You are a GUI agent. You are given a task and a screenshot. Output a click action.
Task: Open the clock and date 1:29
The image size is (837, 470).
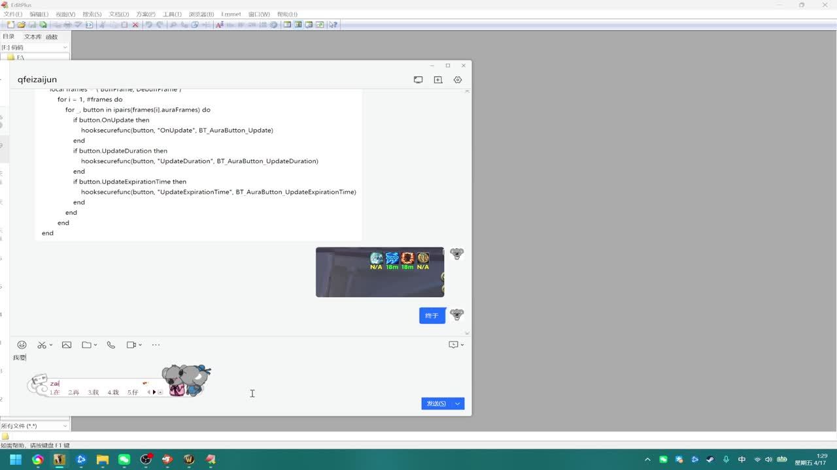click(x=811, y=460)
